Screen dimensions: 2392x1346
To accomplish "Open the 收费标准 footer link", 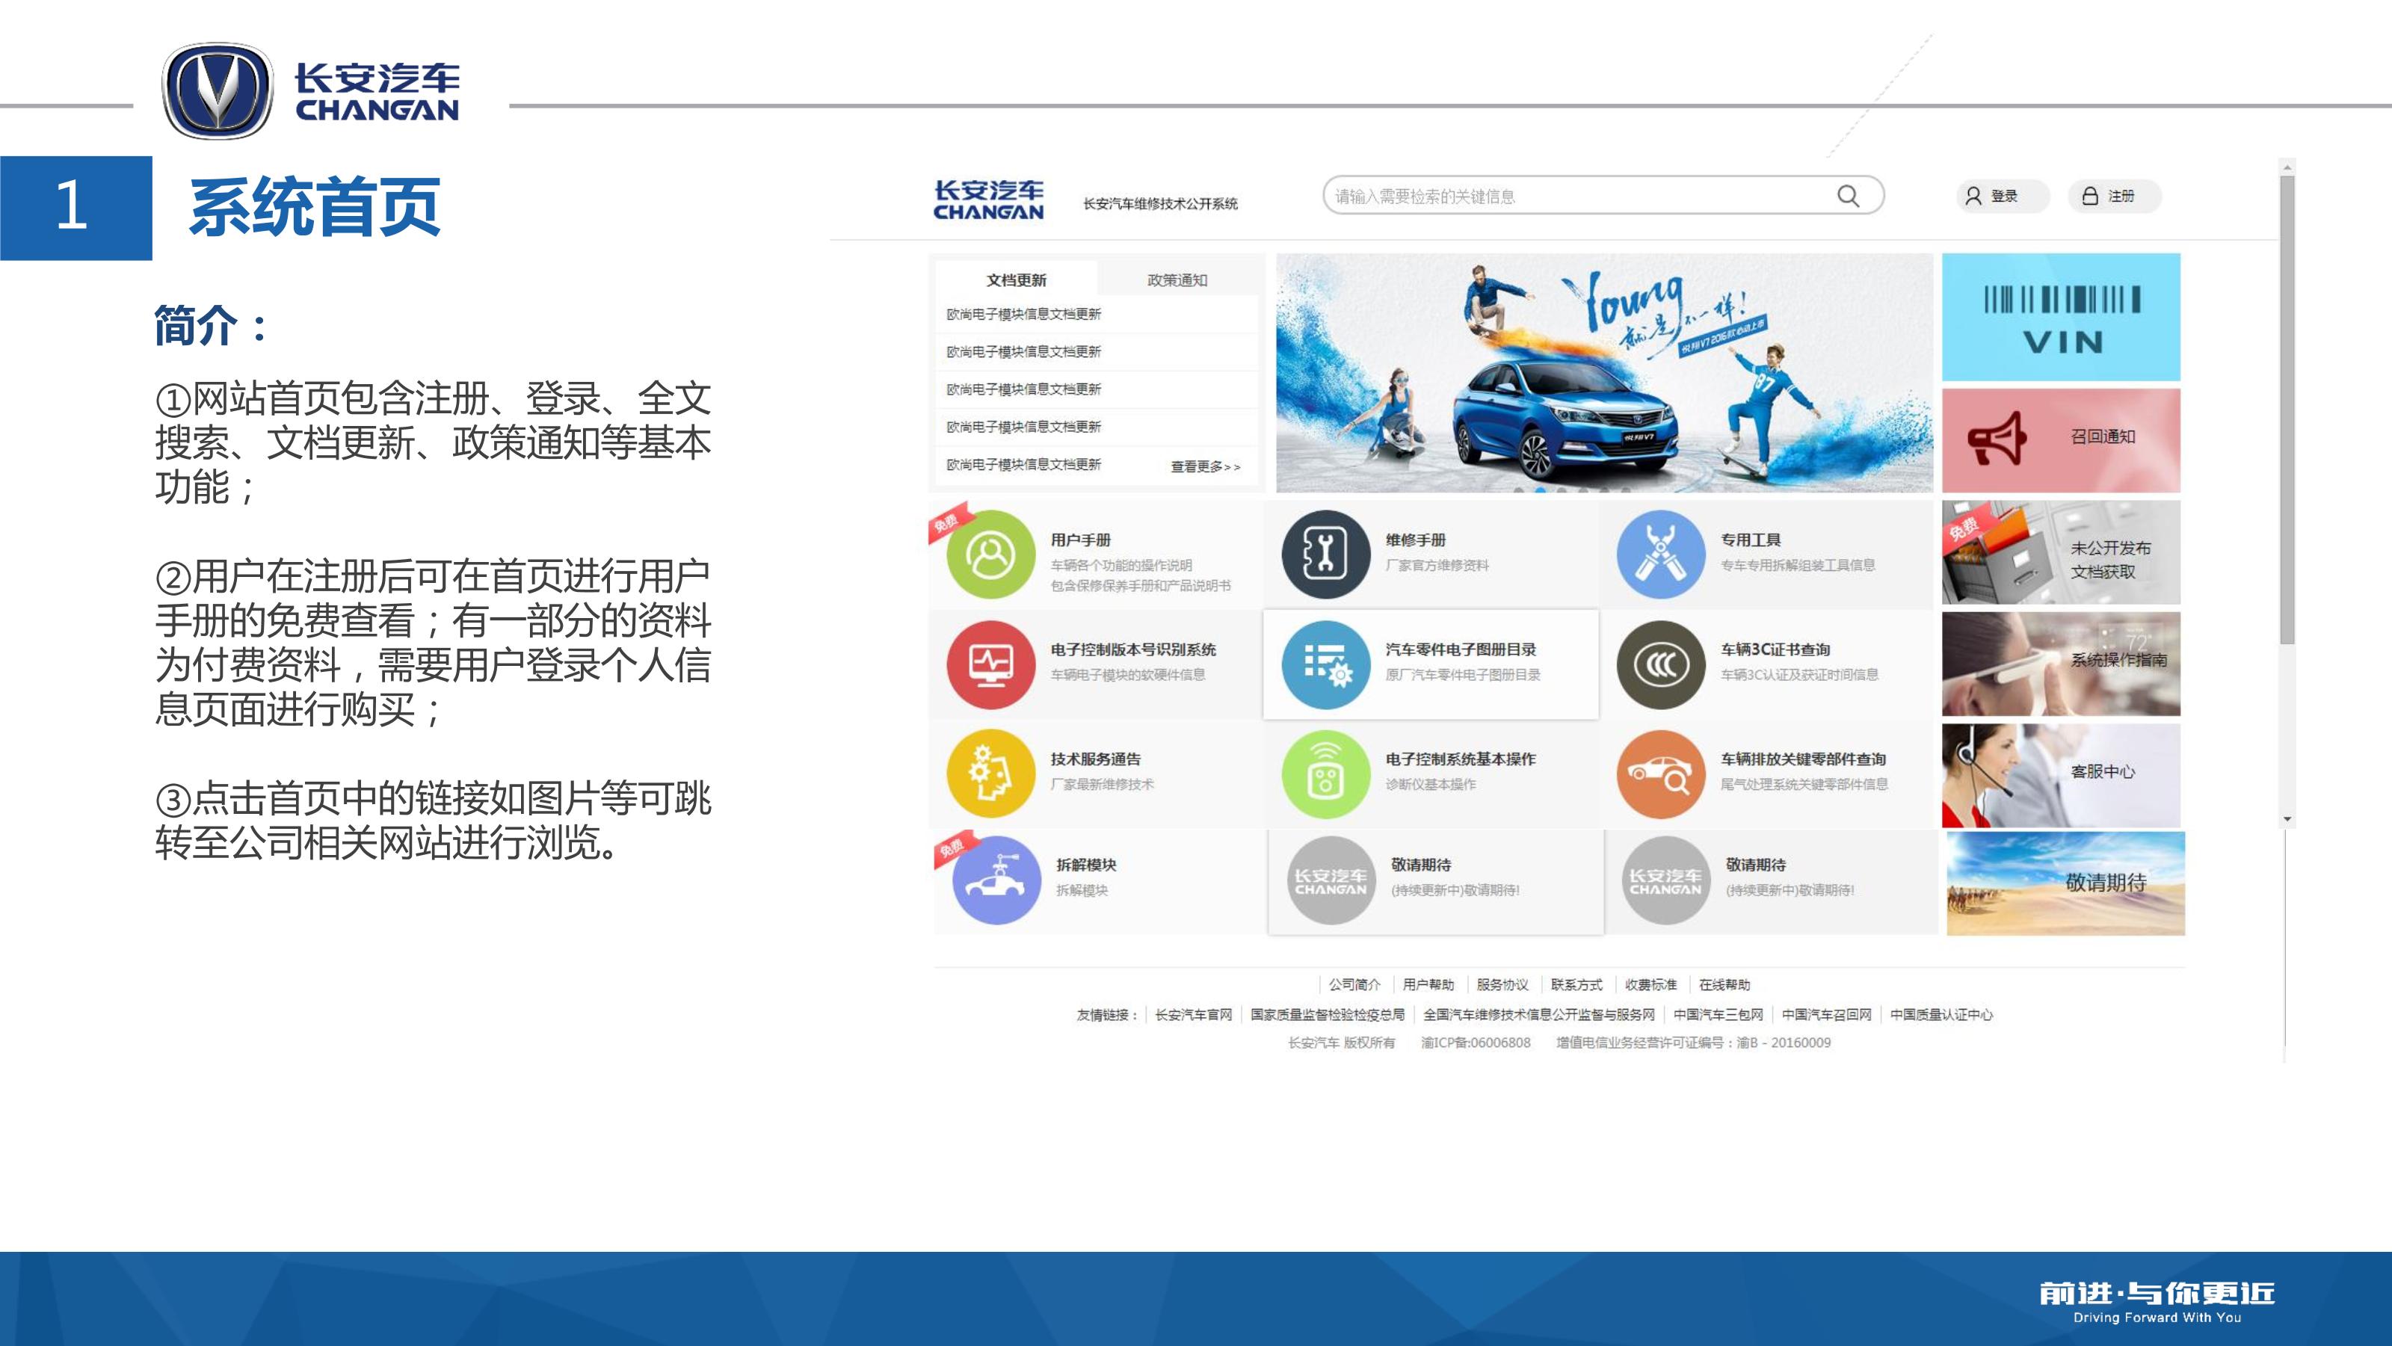I will coord(1650,985).
